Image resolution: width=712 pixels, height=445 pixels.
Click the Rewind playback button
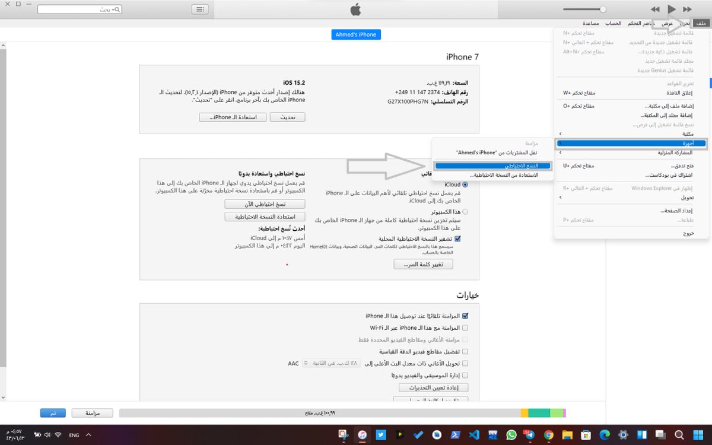pos(655,9)
